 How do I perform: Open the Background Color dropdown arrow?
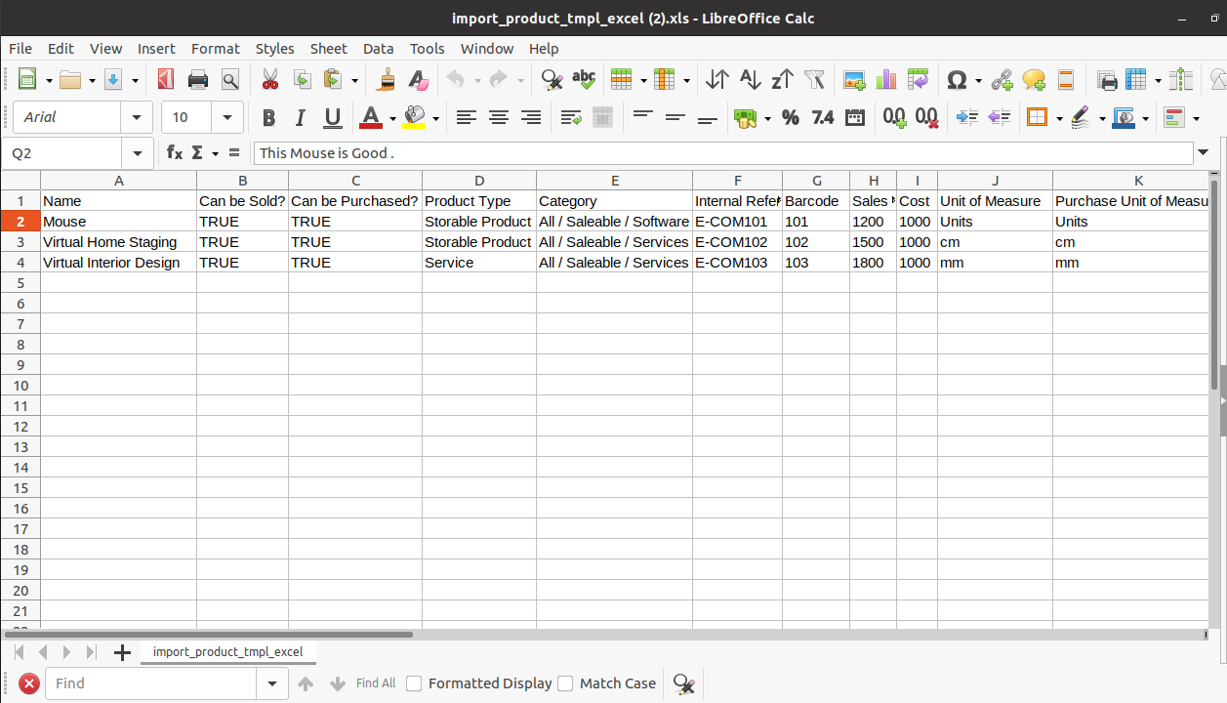tap(435, 119)
